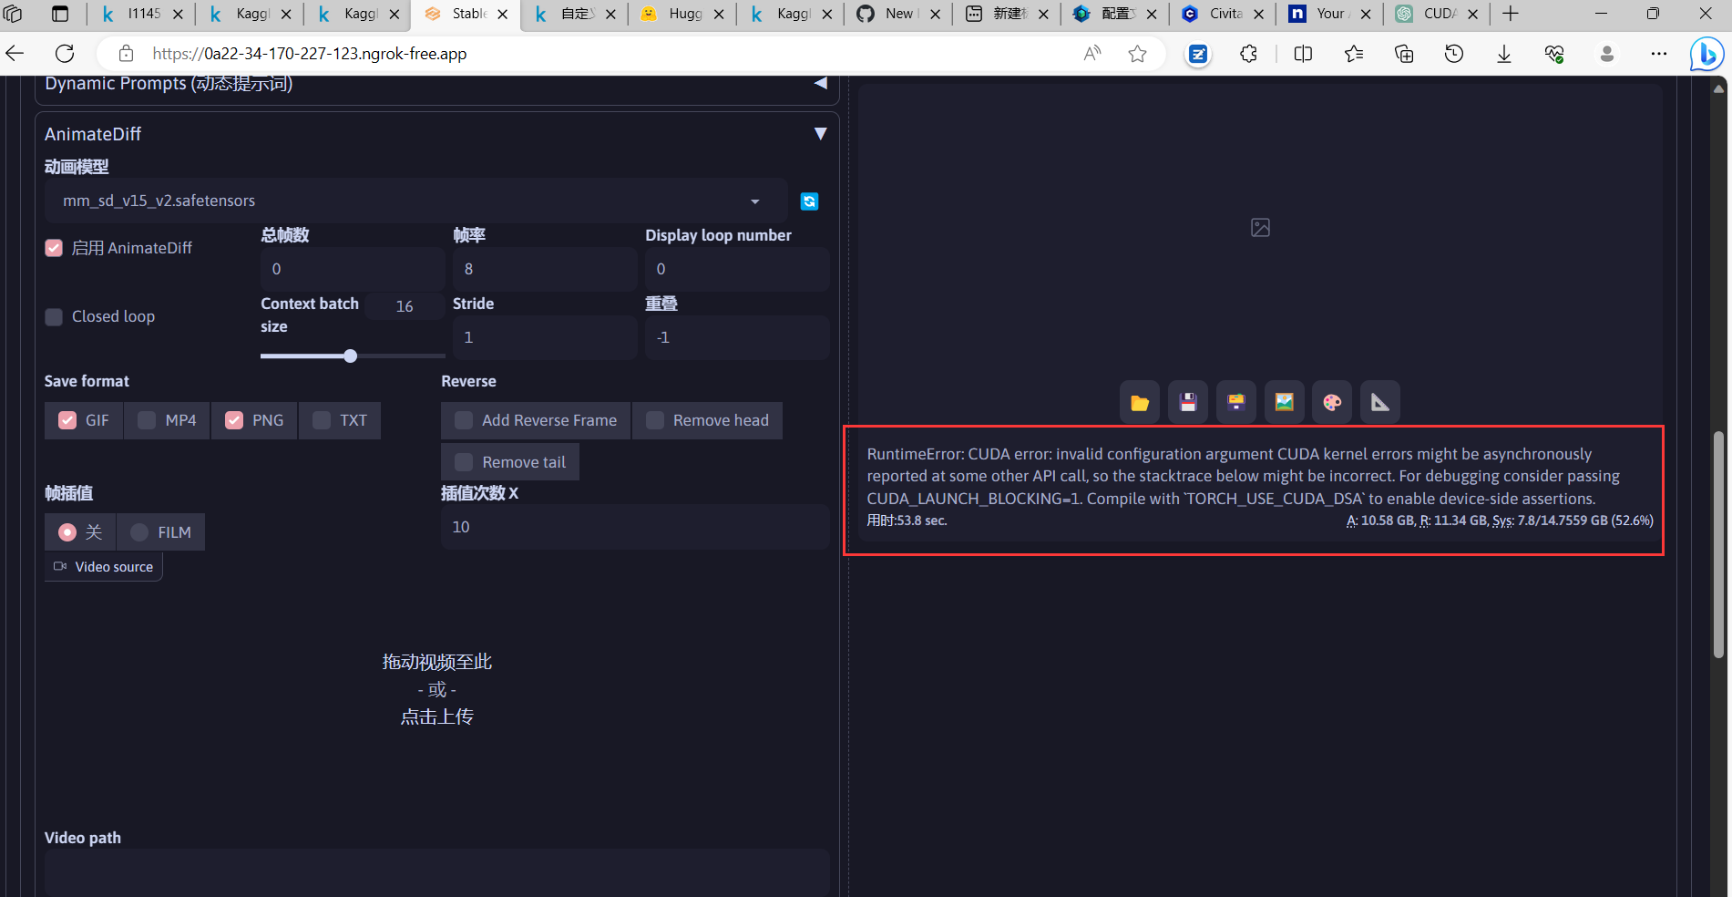The height and width of the screenshot is (897, 1732).
Task: Send result to img2img
Action: pos(1284,401)
